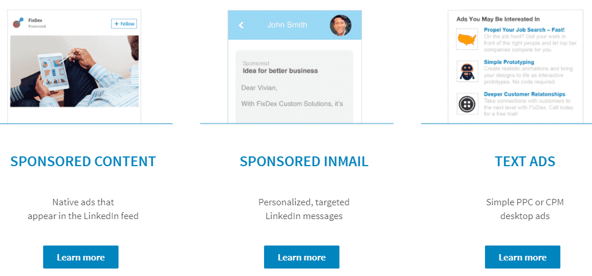
Task: Open 'Deeper Customer Relationships' ad link
Action: (x=524, y=94)
